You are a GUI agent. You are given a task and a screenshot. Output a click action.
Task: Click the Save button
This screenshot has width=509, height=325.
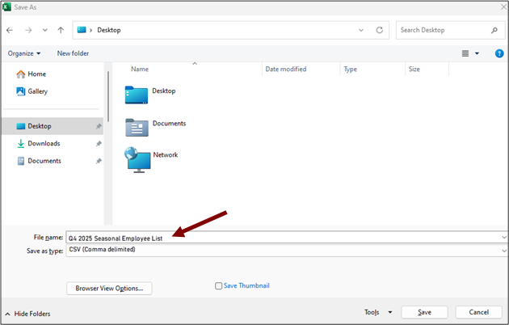424,312
